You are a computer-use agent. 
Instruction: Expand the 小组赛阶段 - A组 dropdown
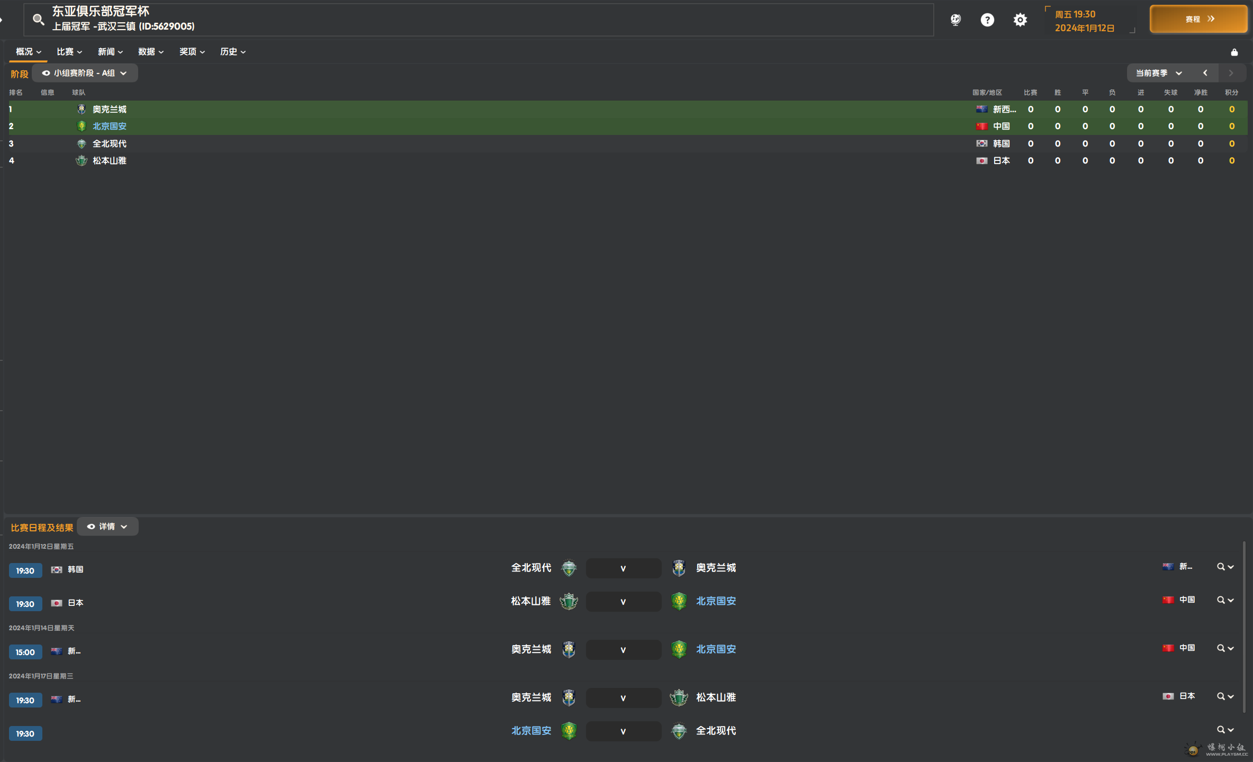tap(85, 73)
